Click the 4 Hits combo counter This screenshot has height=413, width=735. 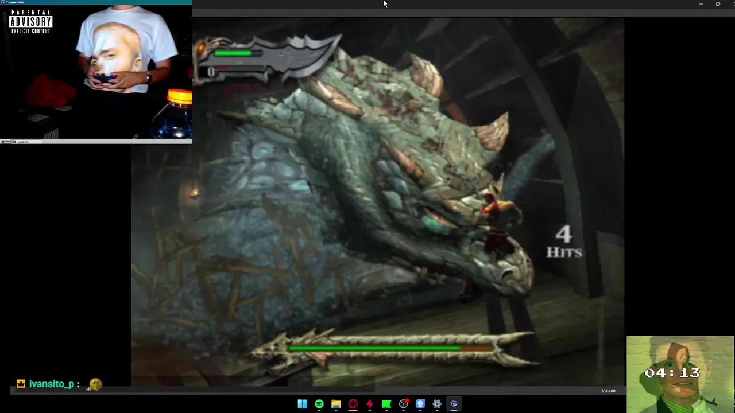point(564,241)
